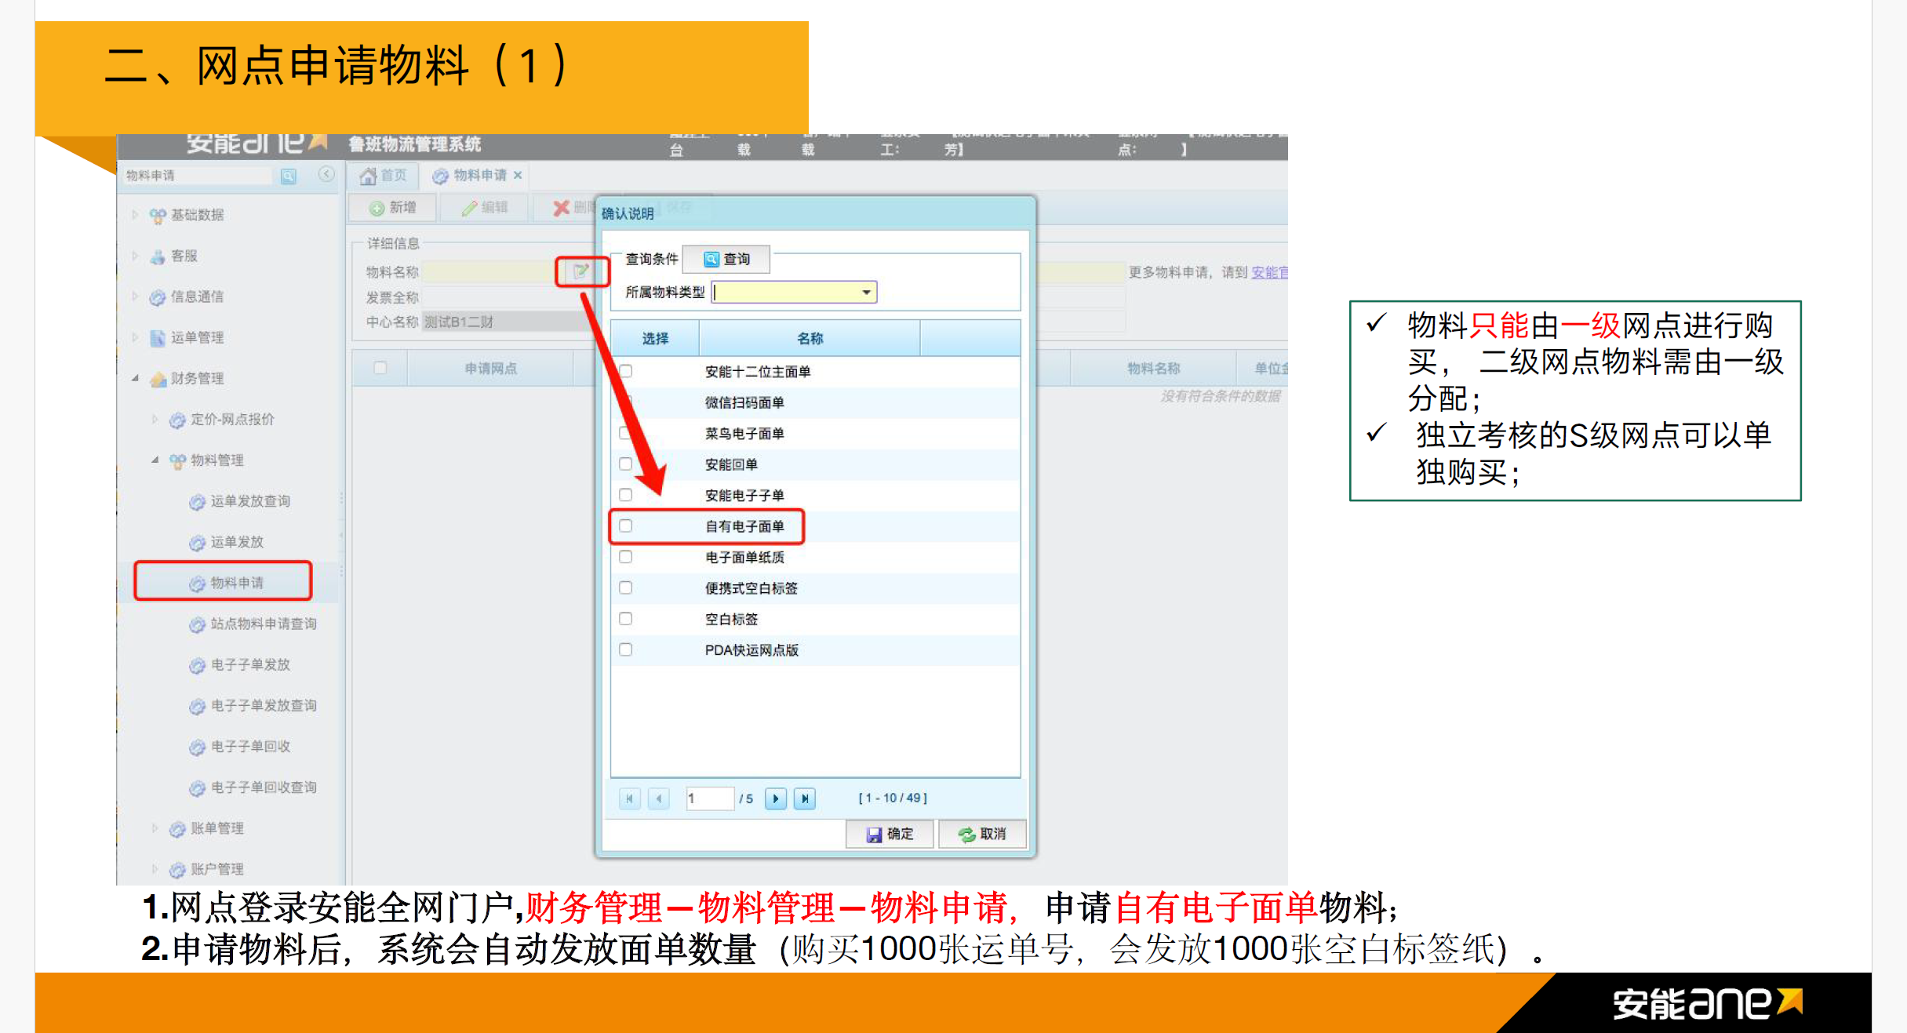Expand the 基础数据 tree node
The width and height of the screenshot is (1907, 1033).
(x=136, y=215)
